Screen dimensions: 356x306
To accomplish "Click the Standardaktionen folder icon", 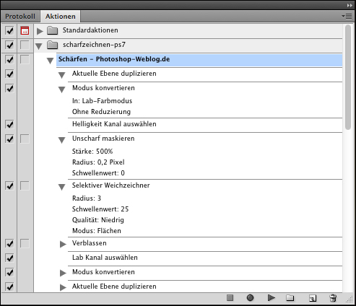I will point(53,30).
